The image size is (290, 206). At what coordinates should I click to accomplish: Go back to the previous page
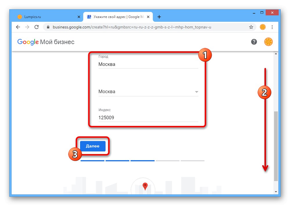(x=18, y=27)
